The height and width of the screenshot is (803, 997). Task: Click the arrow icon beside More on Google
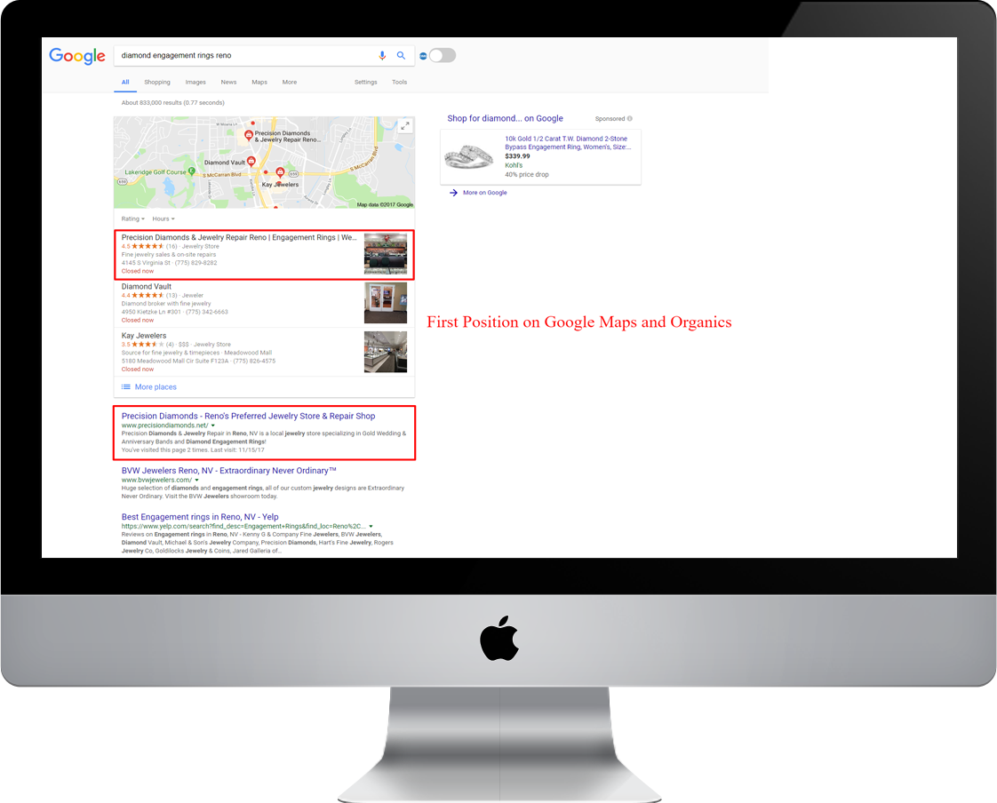click(453, 193)
